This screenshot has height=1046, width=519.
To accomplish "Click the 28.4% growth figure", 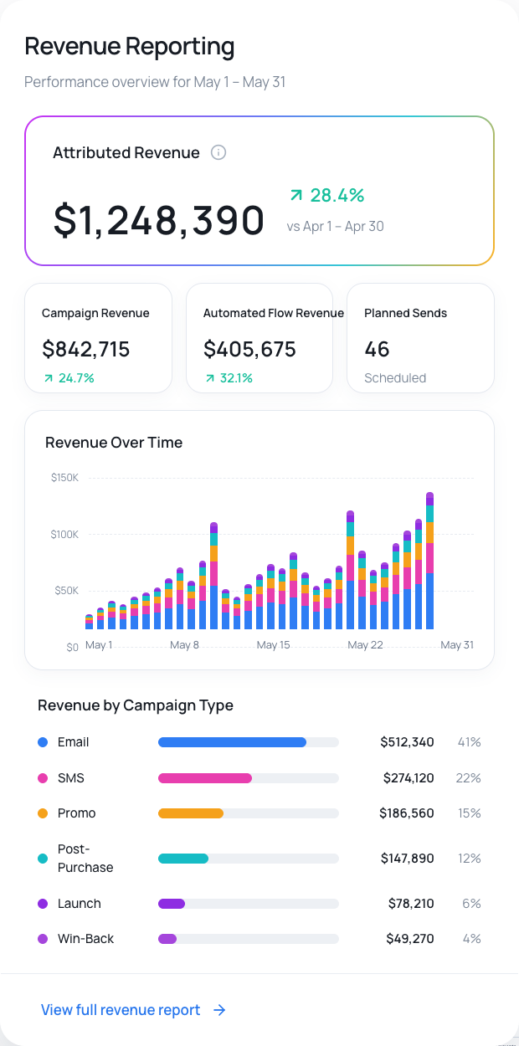I will (x=337, y=195).
